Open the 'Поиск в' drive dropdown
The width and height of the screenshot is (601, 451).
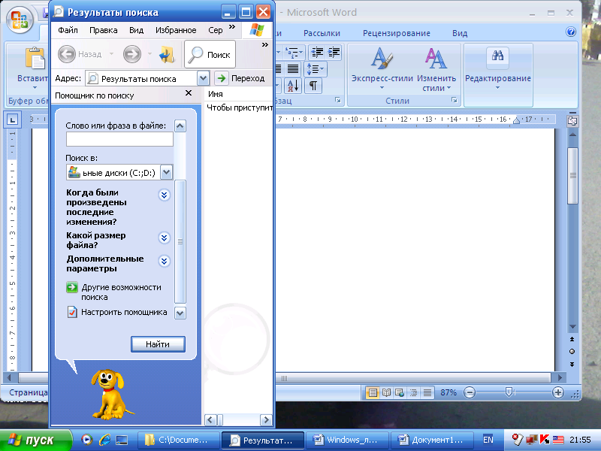166,172
